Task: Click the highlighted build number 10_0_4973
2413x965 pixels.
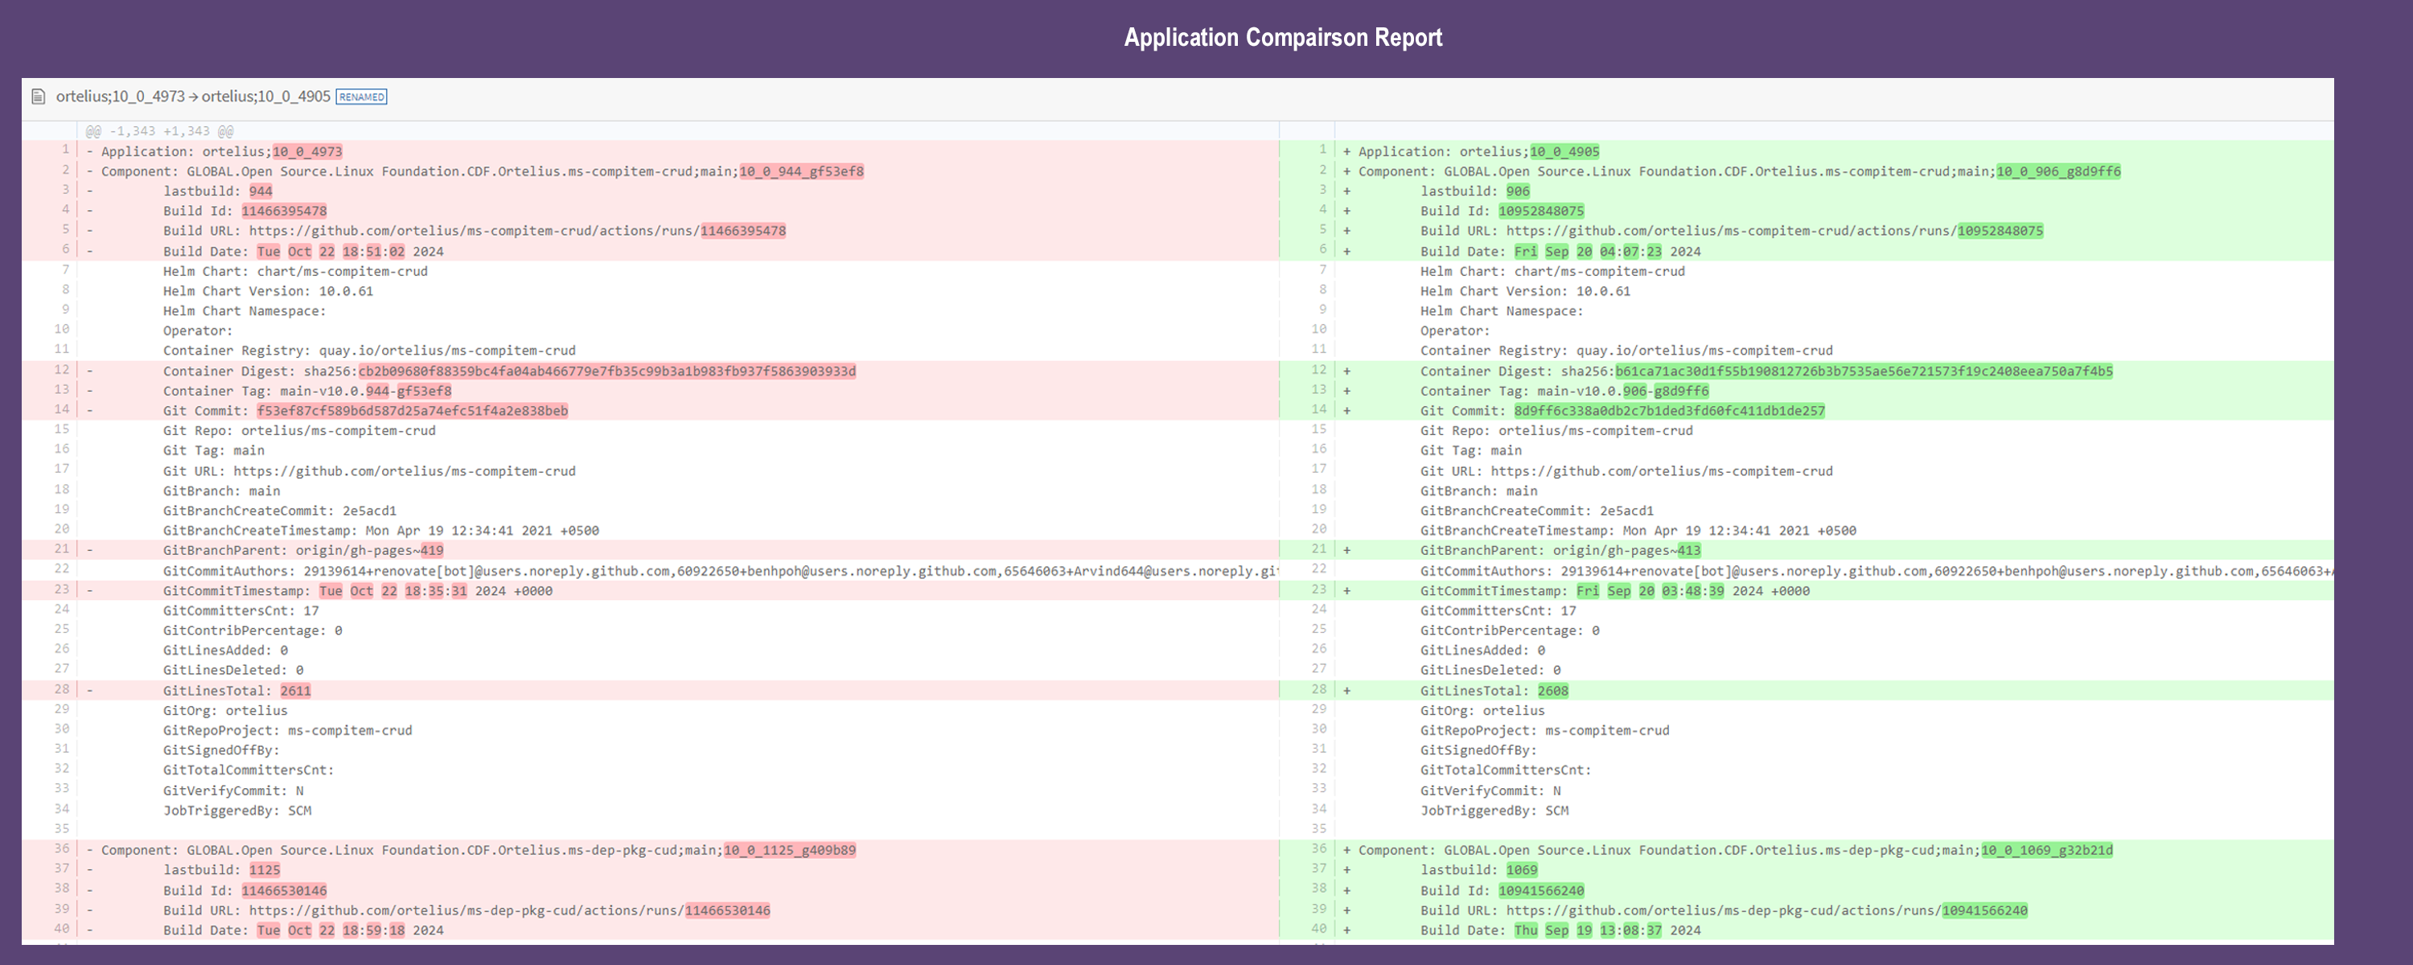Action: click(306, 151)
